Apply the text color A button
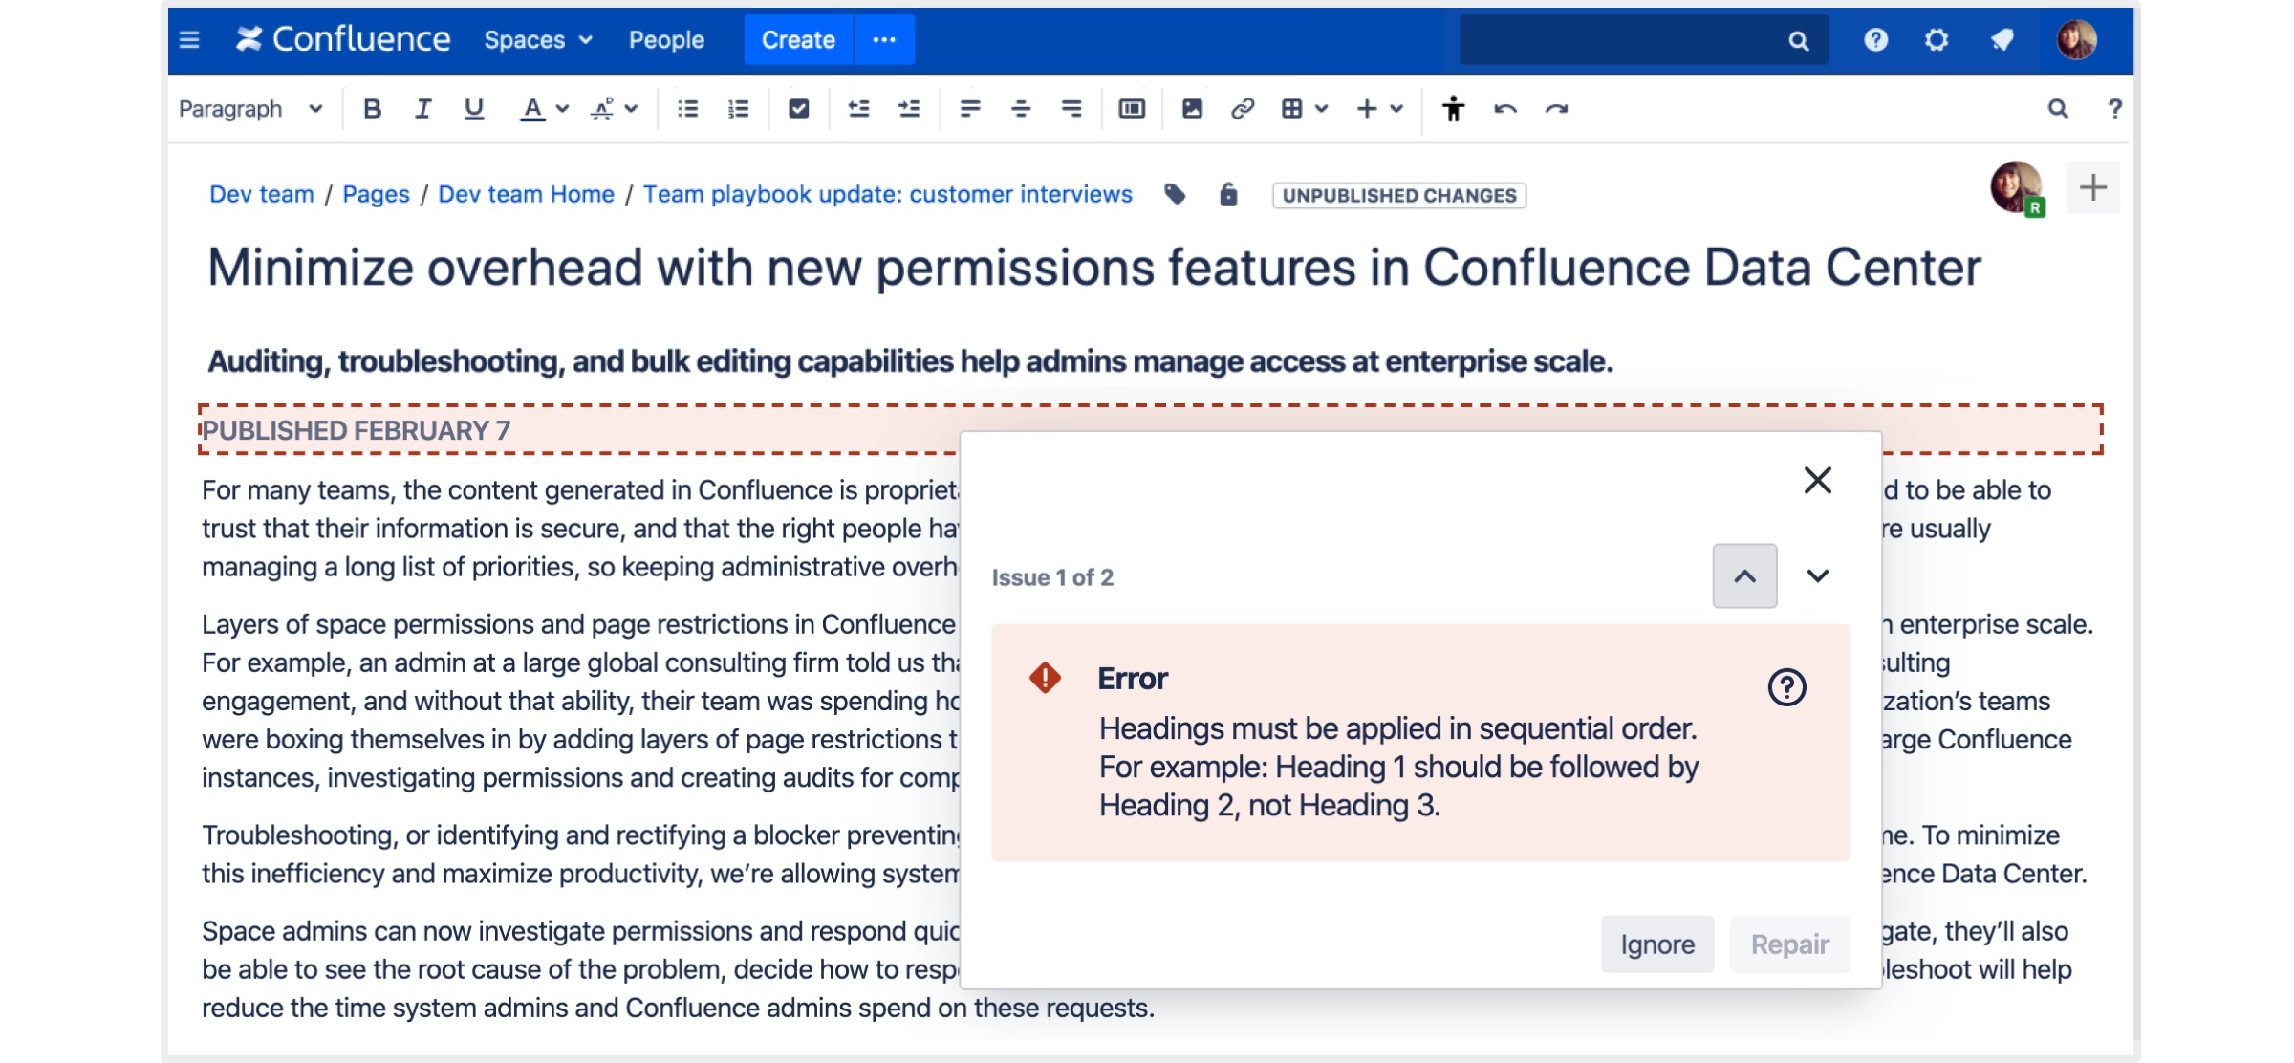This screenshot has width=2294, height=1063. pos(532,109)
